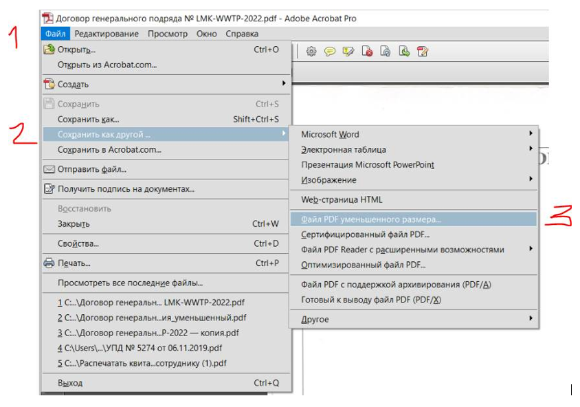Choose the Другое submenu entry

[x=414, y=319]
